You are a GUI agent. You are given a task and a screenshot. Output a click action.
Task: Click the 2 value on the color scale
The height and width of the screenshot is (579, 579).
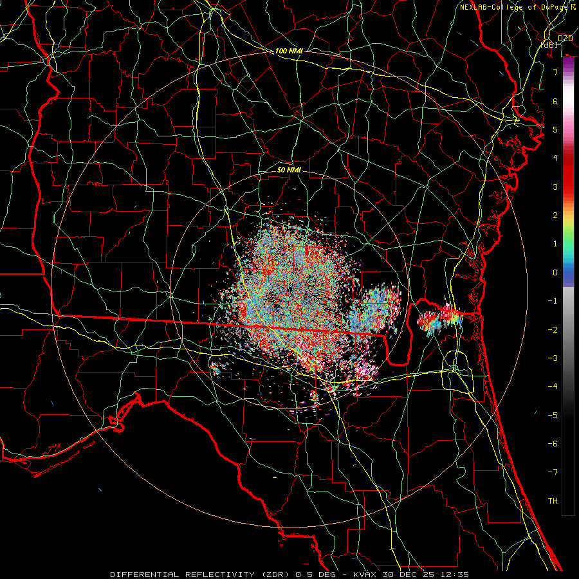pyautogui.click(x=555, y=216)
